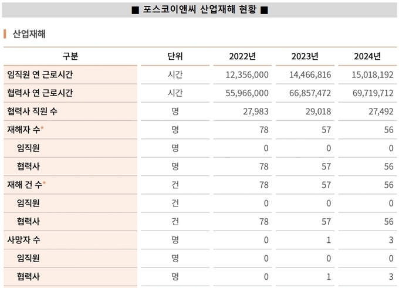Click 2024년 value 56 in 재해 건 수 row
The height and width of the screenshot is (288, 399).
pos(389,185)
